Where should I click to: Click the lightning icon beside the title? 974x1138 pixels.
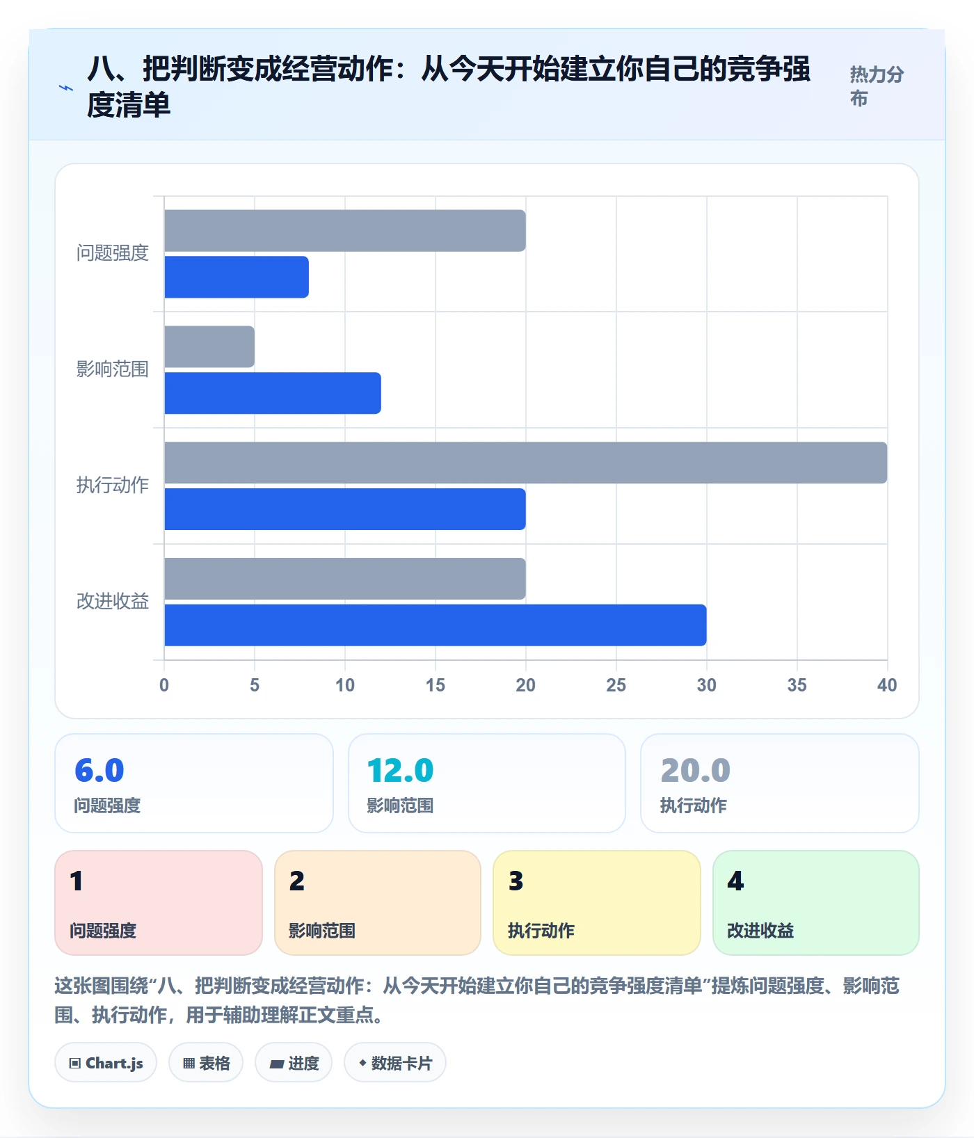65,88
